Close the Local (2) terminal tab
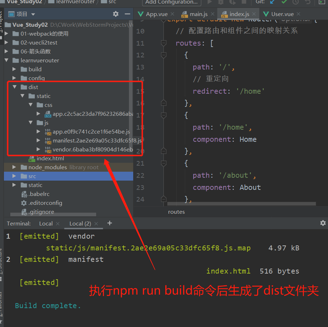 coord(96,224)
